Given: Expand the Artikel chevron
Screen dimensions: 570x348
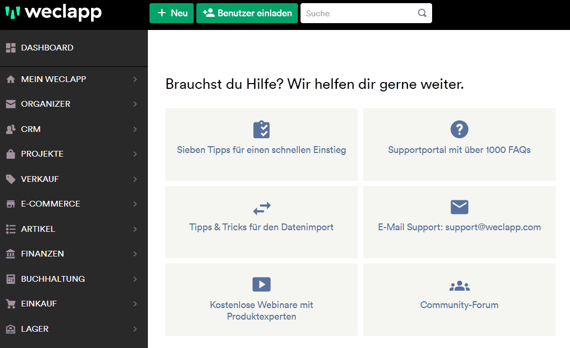Looking at the screenshot, I should coord(135,229).
